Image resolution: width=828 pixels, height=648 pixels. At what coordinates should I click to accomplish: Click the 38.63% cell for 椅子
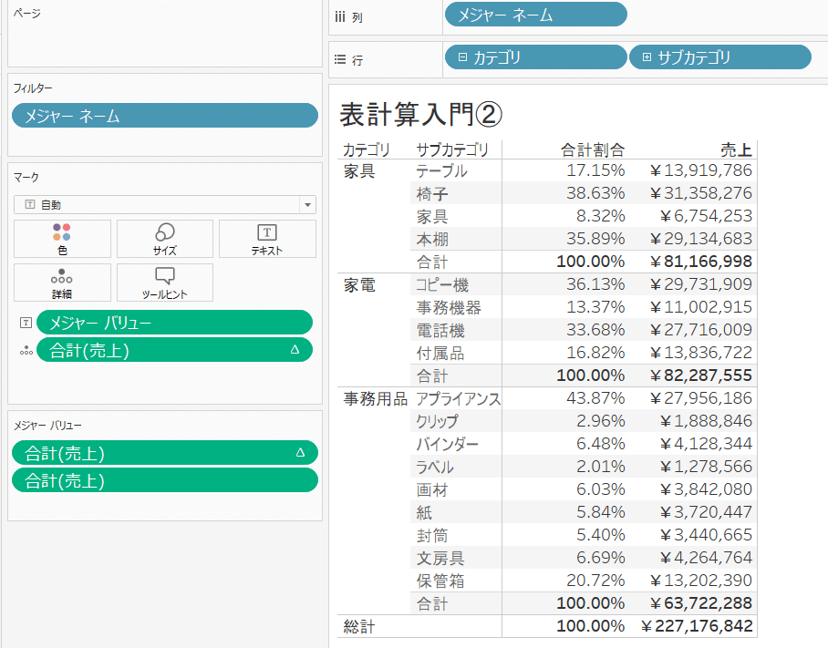point(595,193)
